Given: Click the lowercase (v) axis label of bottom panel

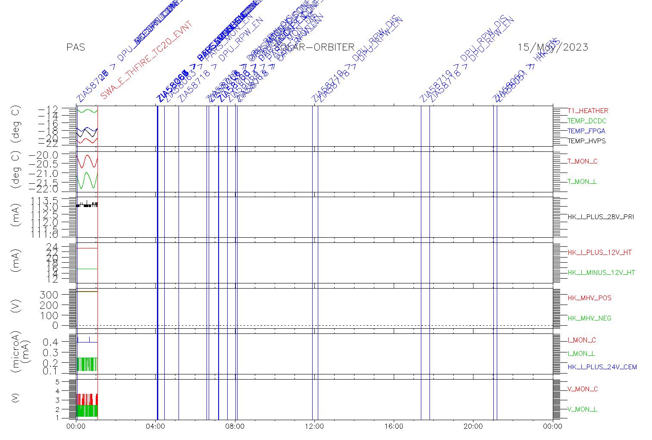Looking at the screenshot, I should tap(16, 398).
